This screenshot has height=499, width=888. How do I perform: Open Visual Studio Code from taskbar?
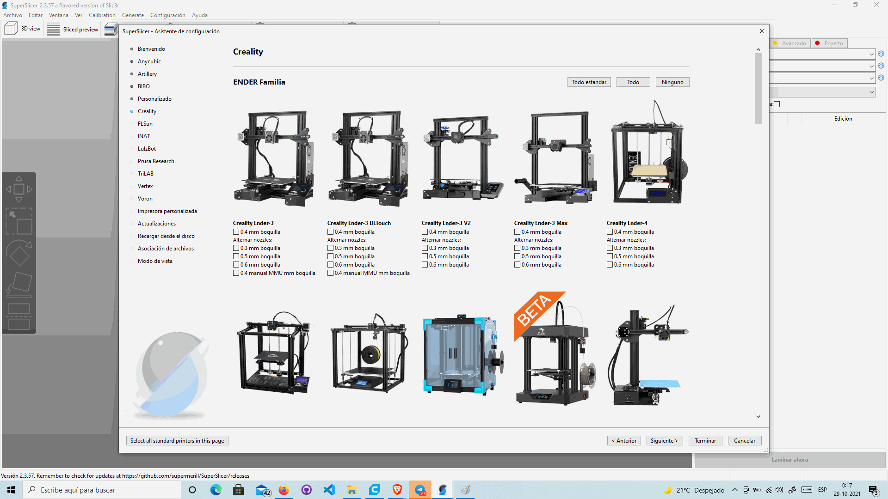coord(329,490)
